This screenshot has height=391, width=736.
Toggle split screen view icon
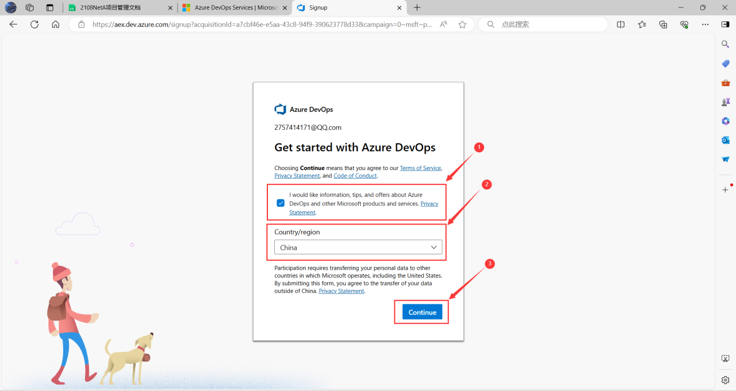pos(620,24)
